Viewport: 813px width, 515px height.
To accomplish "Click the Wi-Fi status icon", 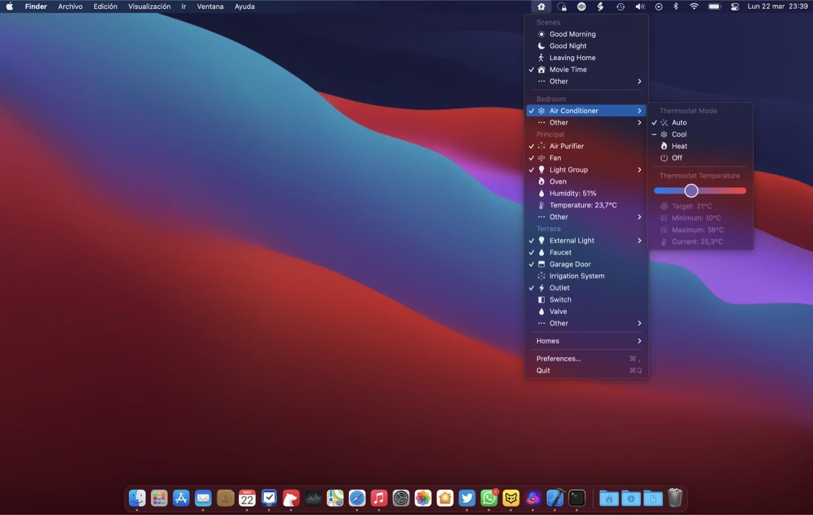I will (x=694, y=7).
